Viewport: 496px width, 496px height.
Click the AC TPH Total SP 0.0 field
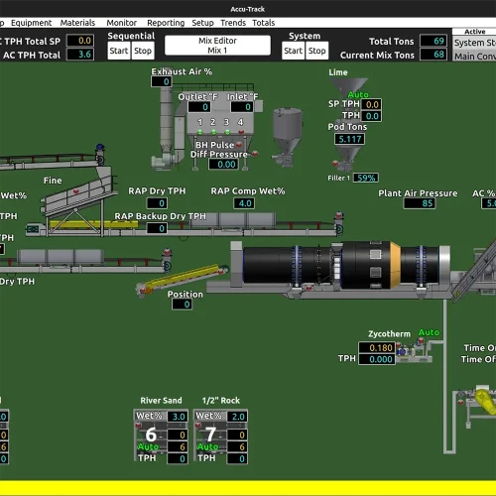[80, 41]
